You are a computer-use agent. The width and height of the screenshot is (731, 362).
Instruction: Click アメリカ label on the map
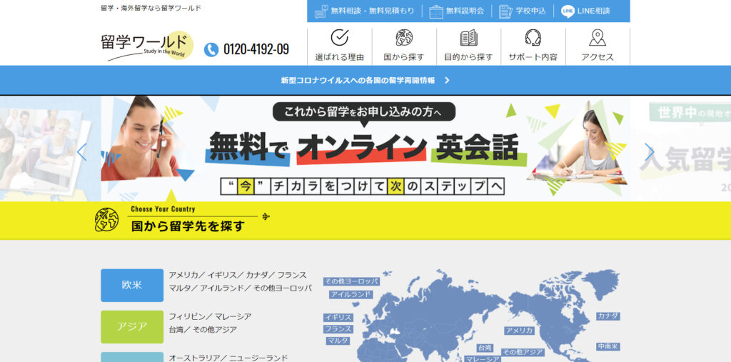tap(520, 331)
